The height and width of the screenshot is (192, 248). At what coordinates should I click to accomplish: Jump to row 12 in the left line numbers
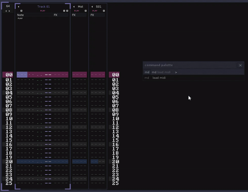coord(9,127)
